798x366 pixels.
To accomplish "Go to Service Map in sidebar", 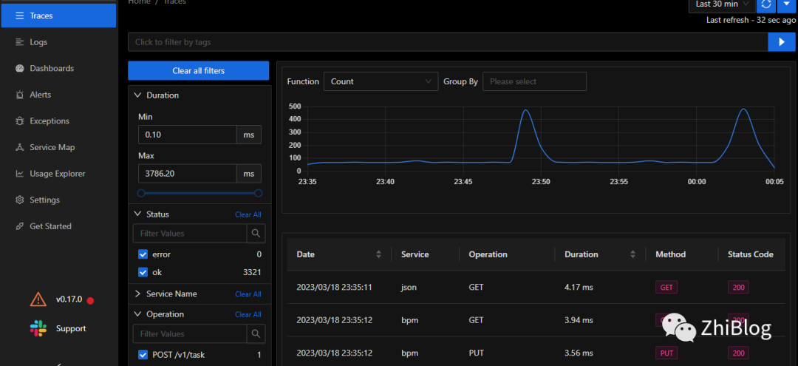I will tap(52, 147).
